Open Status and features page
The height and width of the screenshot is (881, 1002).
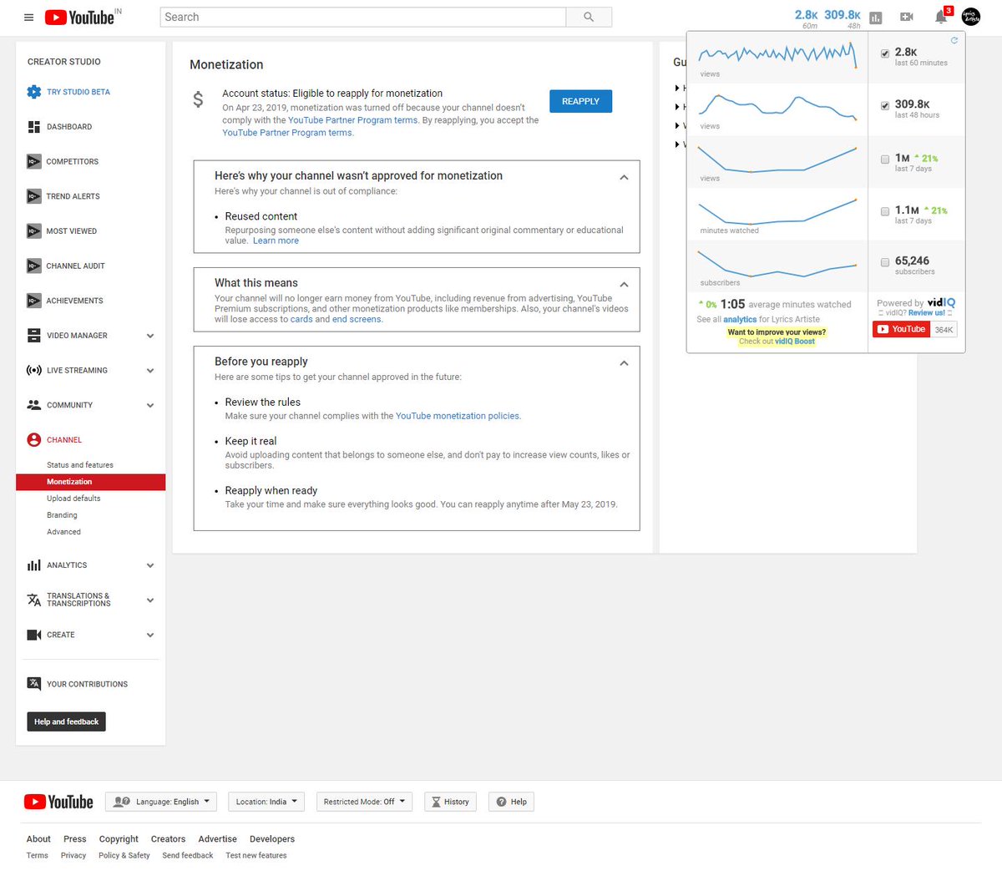80,465
